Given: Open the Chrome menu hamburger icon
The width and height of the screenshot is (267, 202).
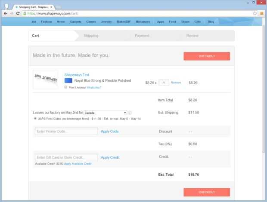Looking at the screenshot, I should [x=262, y=13].
